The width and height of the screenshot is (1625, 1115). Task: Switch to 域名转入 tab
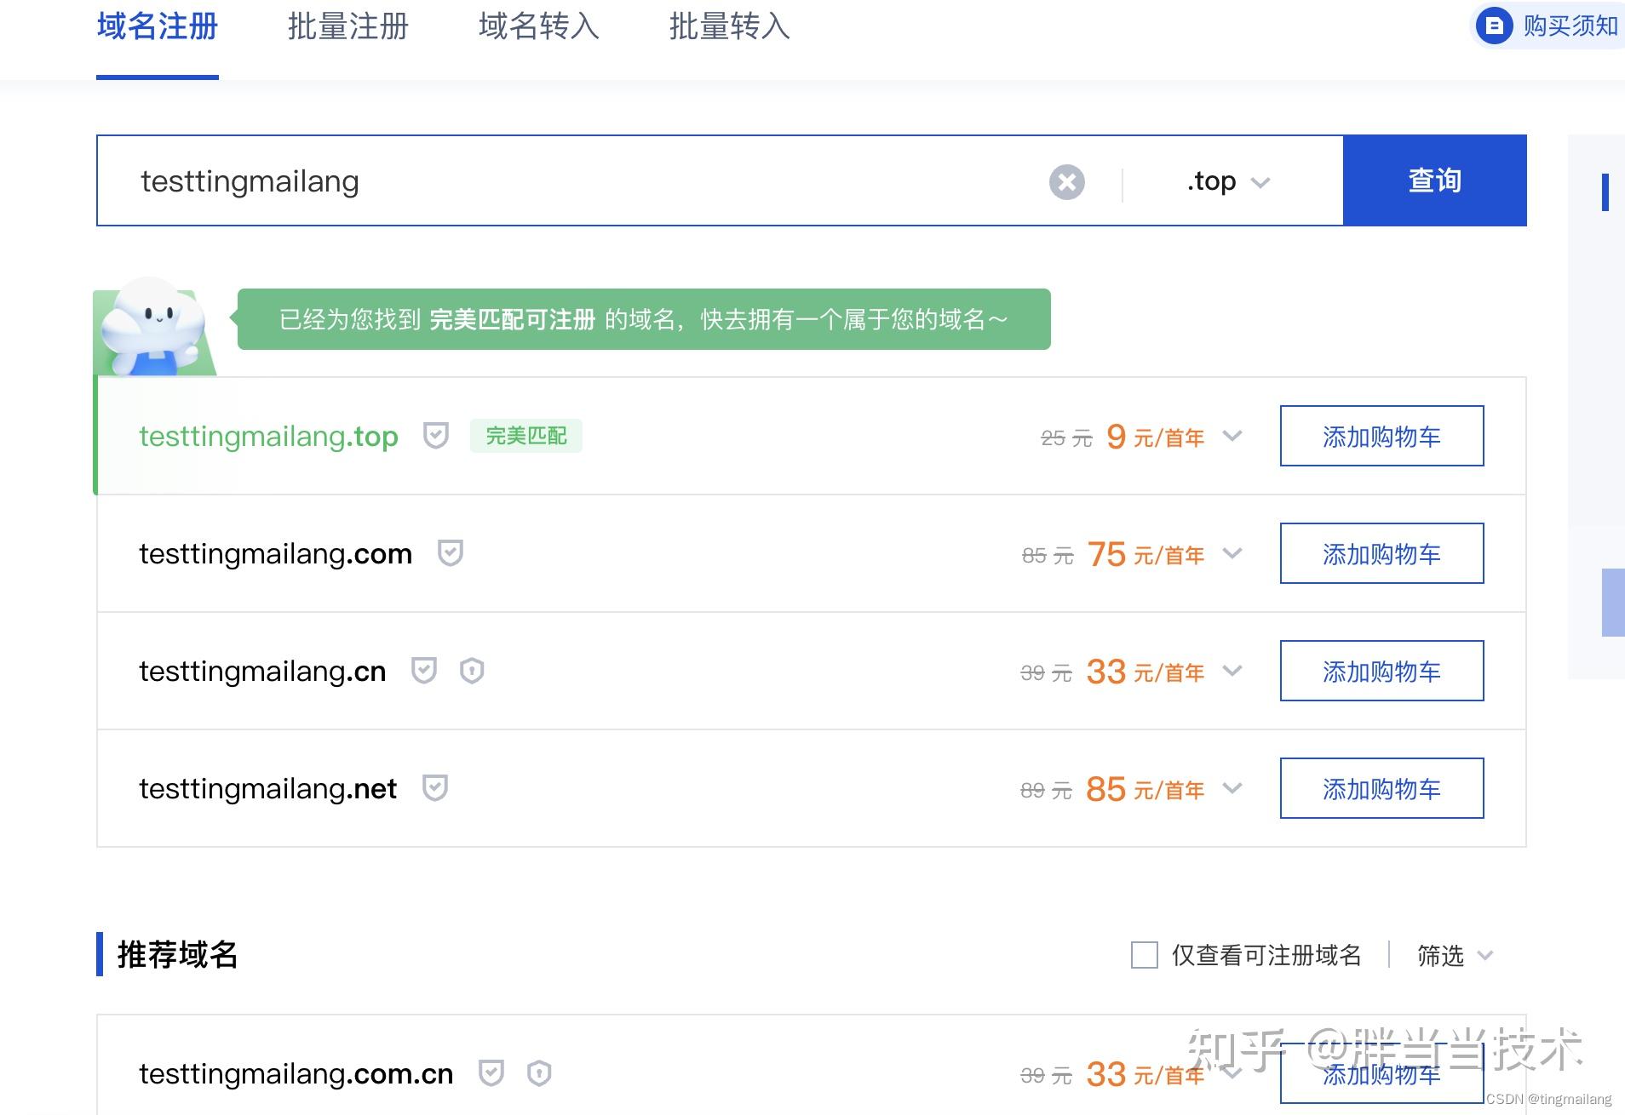coord(539,27)
